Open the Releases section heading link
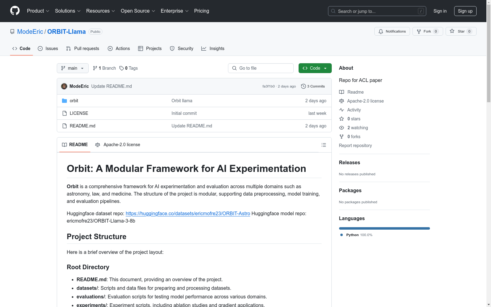 pos(350,163)
